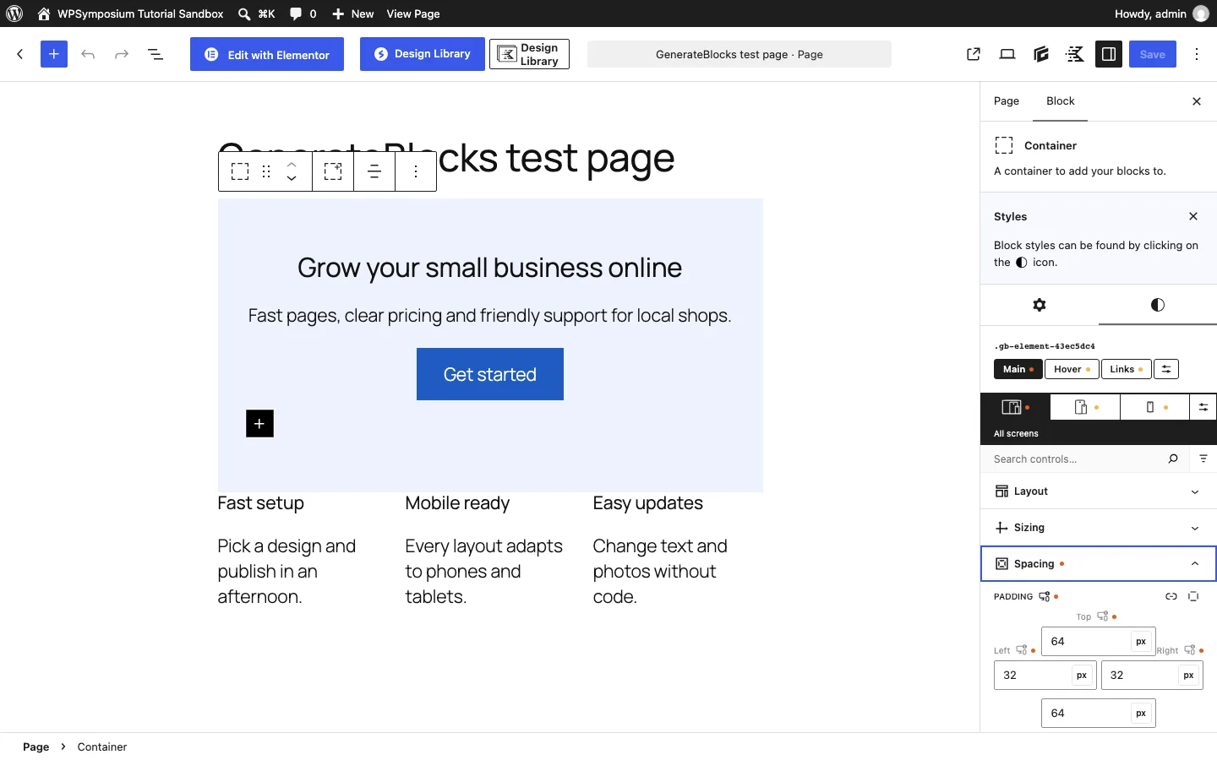View the page in a new tab
Screen dimensions: 1217x760
tap(974, 54)
